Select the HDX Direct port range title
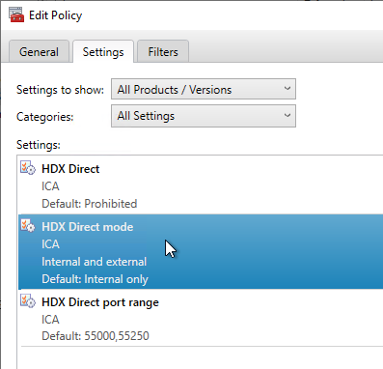This screenshot has width=383, height=369. pyautogui.click(x=100, y=302)
